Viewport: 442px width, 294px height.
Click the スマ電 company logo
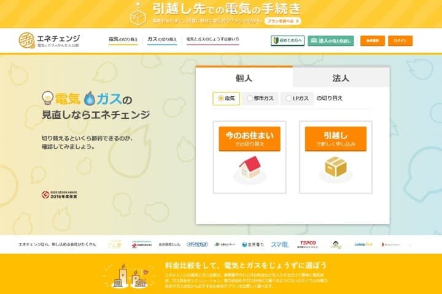pos(280,244)
